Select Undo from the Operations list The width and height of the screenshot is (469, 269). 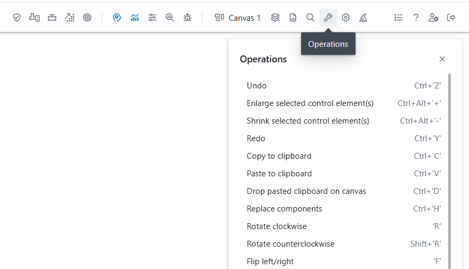coord(256,86)
